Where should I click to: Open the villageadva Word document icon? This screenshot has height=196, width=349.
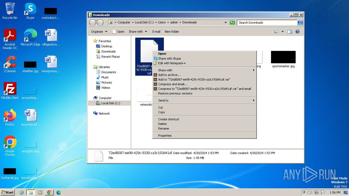coord(51,38)
